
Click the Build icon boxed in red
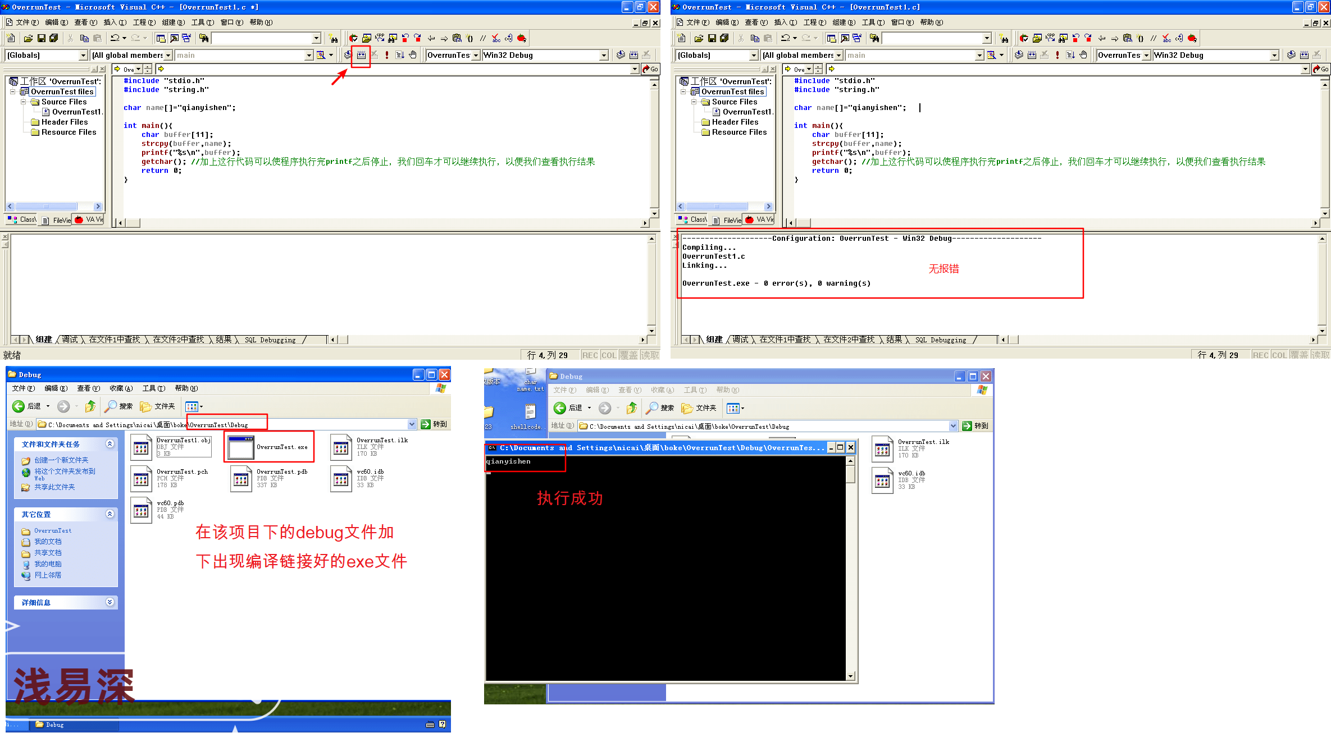(361, 55)
